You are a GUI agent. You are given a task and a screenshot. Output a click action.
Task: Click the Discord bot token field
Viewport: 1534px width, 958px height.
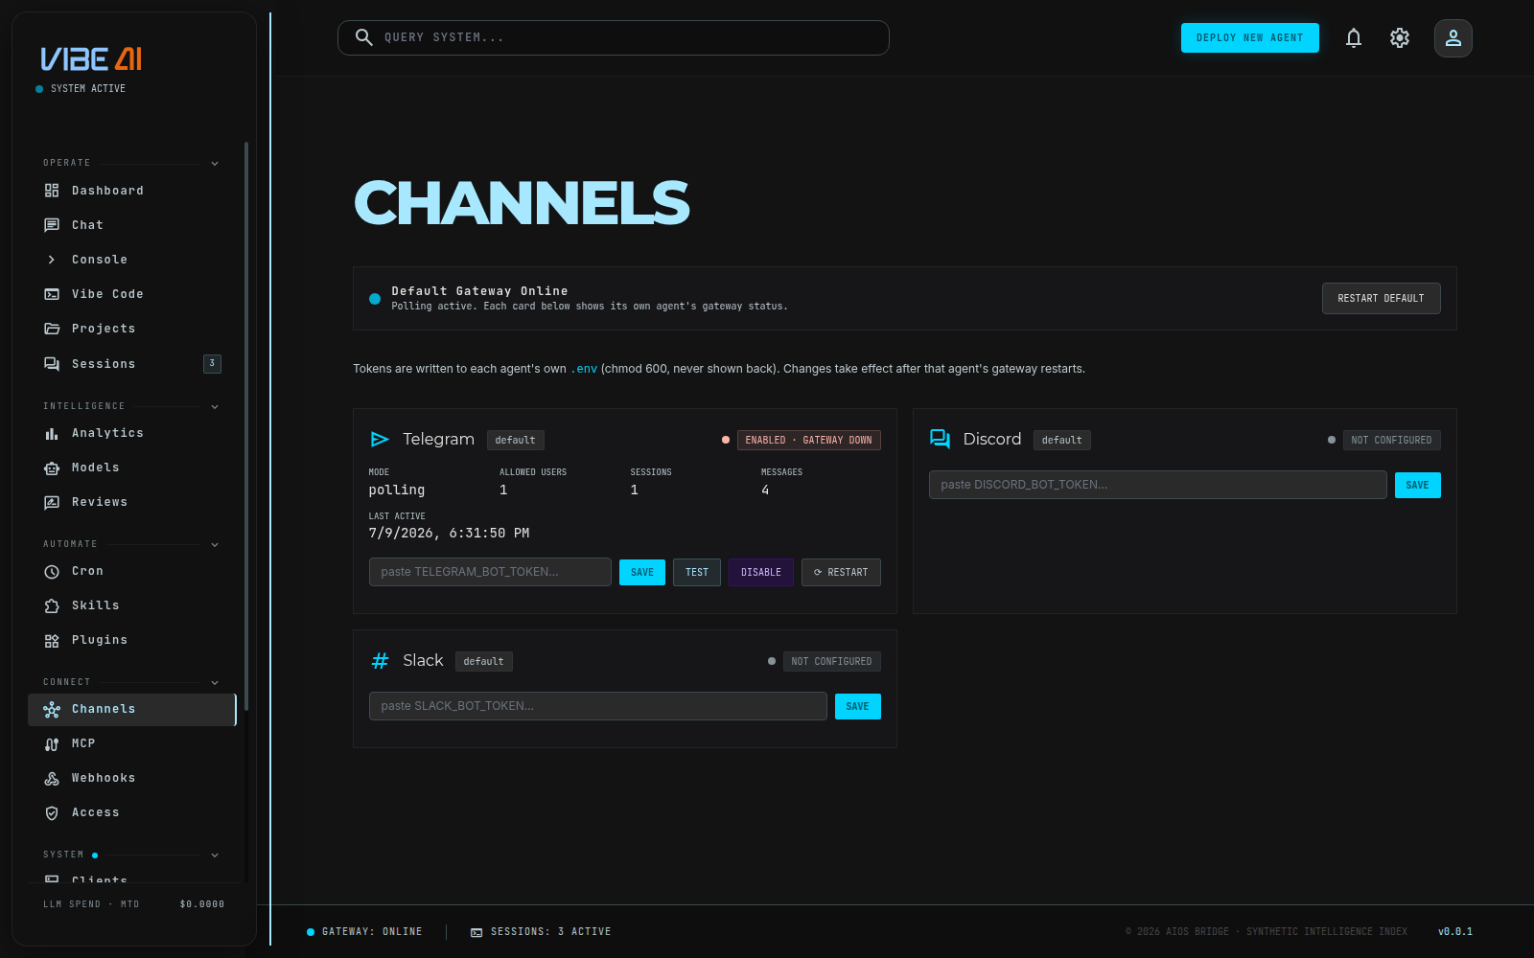[1157, 485]
